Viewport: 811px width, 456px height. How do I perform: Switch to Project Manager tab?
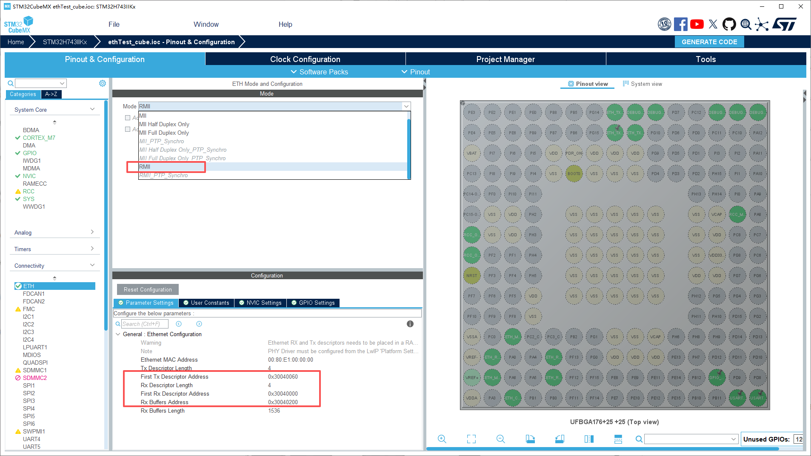click(505, 59)
